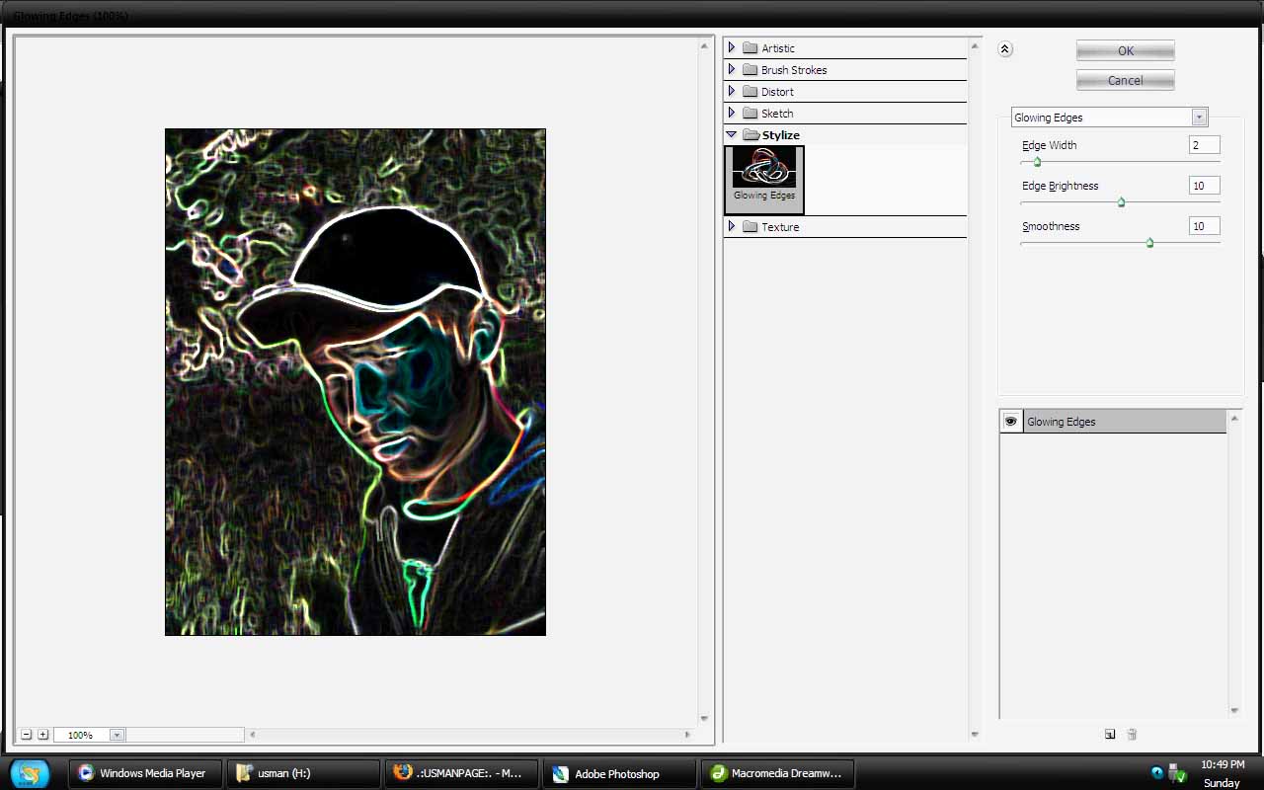
Task: Switch to Adobe Photoshop in taskbar
Action: click(619, 773)
